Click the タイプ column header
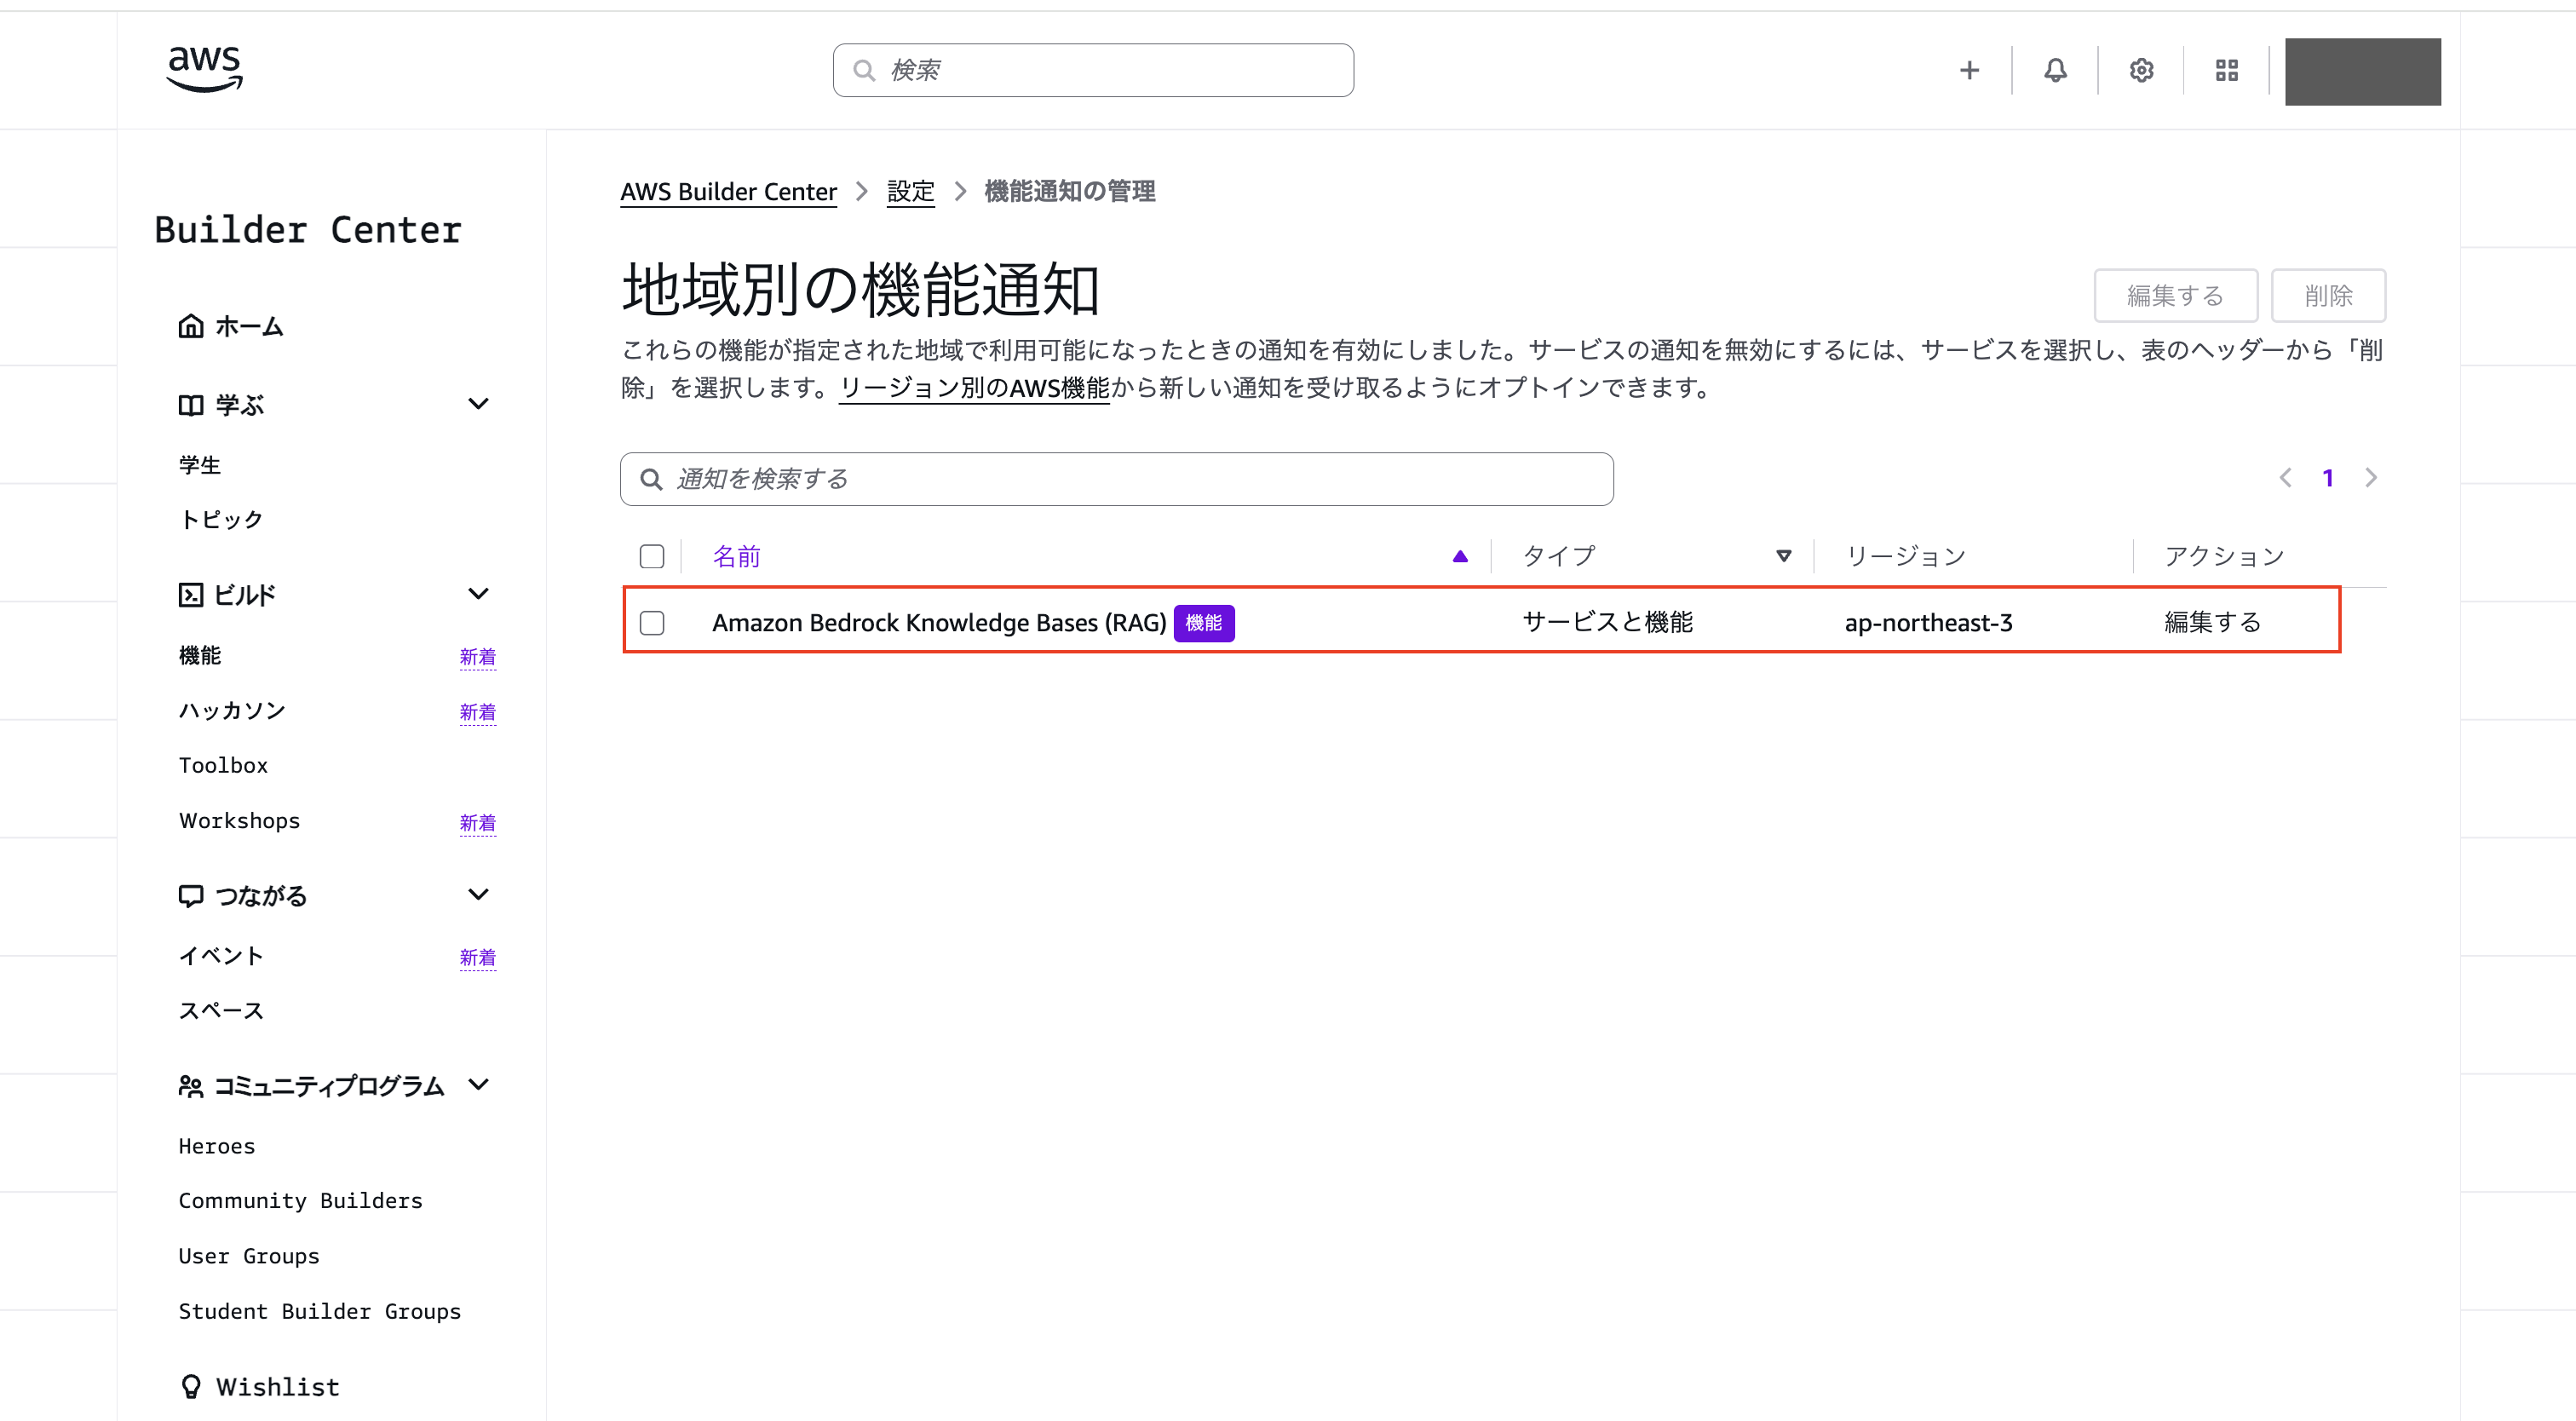 click(x=1558, y=557)
